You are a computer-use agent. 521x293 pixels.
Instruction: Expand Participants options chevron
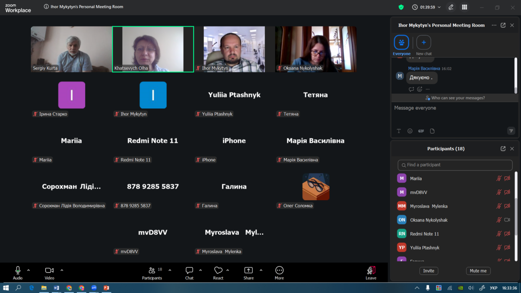click(x=170, y=270)
